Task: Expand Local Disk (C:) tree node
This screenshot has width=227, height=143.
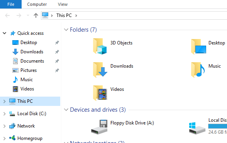Action: coord(5,114)
